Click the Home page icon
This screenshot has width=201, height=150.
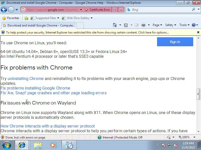pos(115,25)
